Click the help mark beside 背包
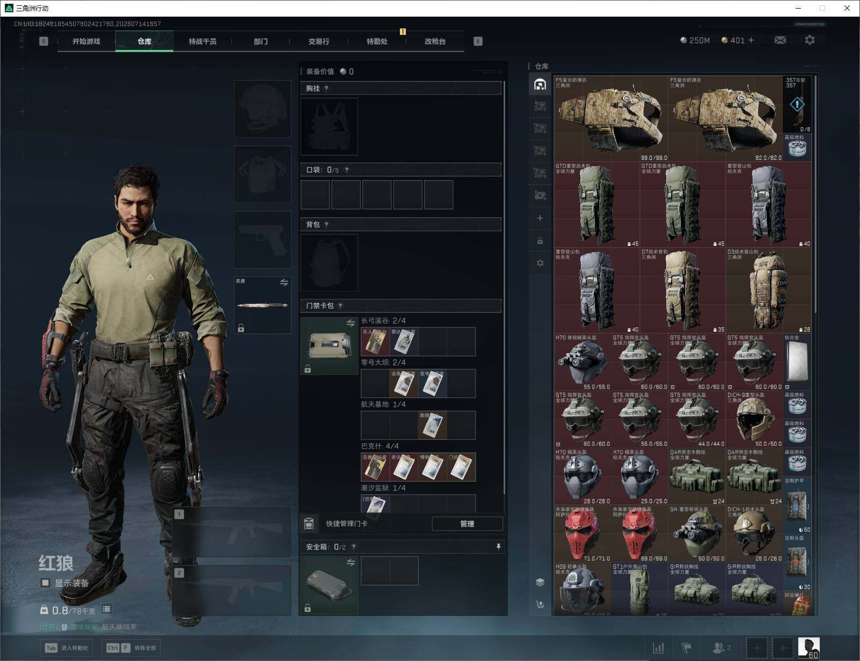 pos(326,225)
